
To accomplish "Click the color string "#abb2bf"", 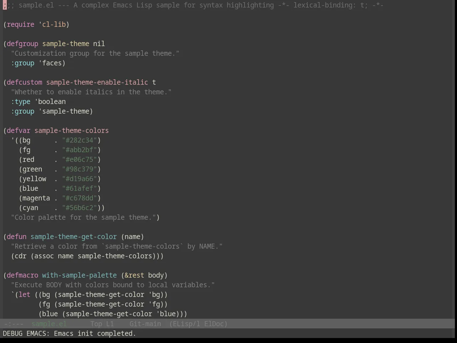I will coord(79,150).
